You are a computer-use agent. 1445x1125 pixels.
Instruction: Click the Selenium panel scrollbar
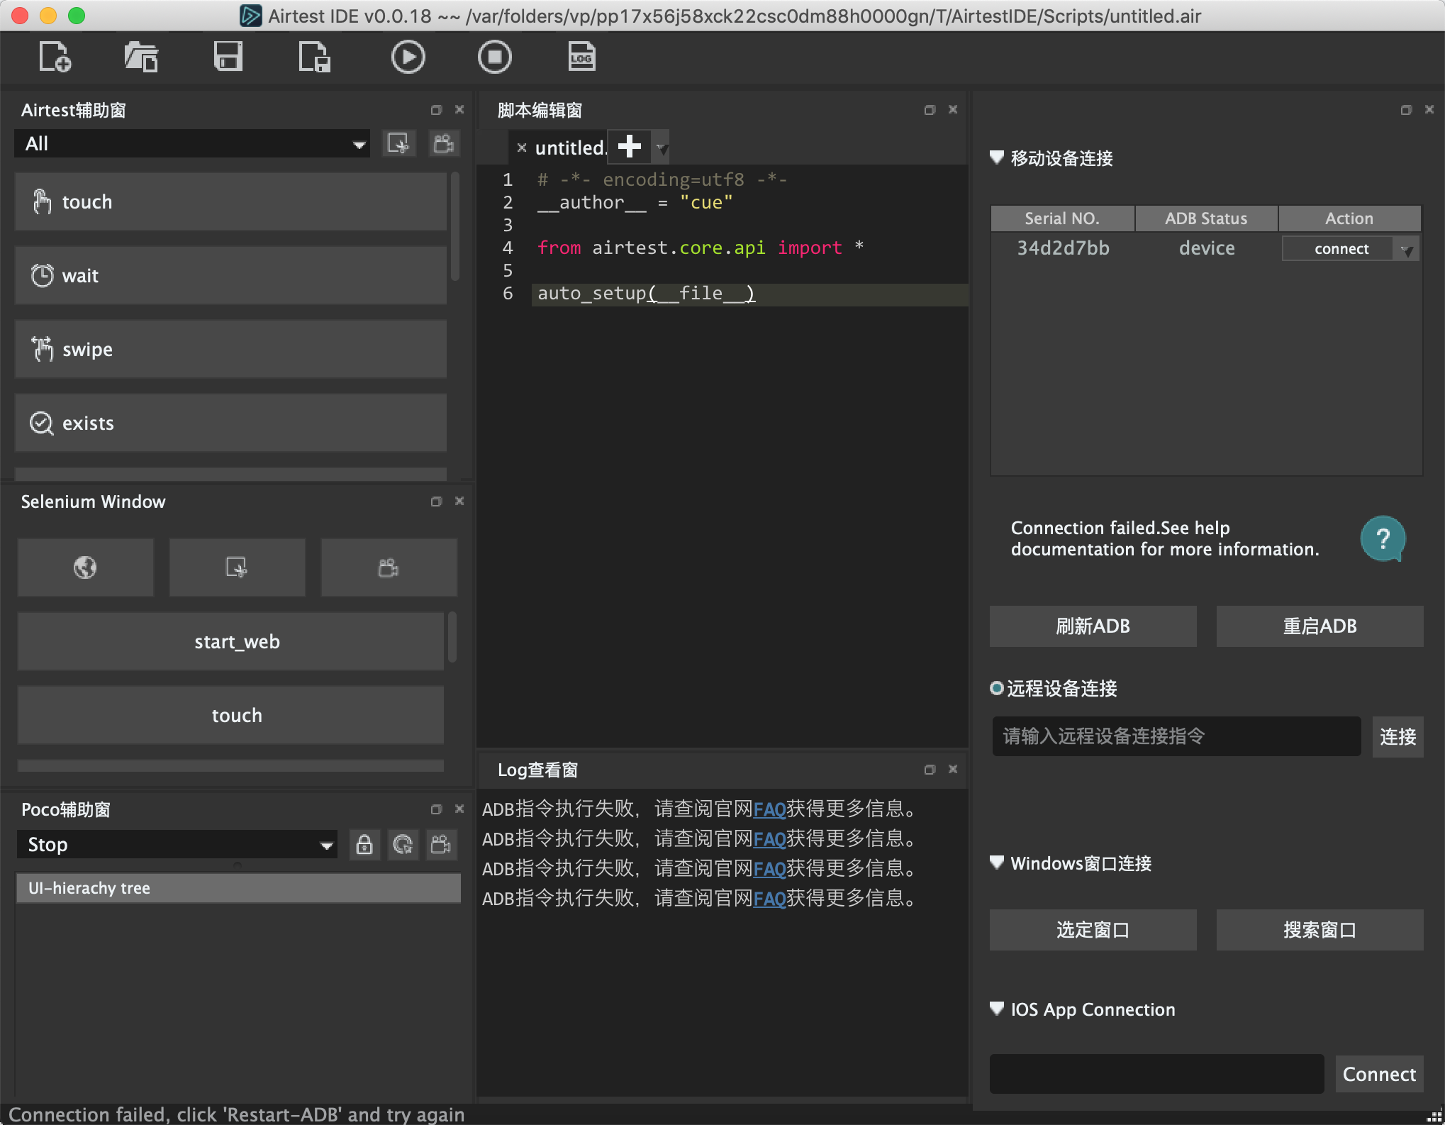(452, 636)
